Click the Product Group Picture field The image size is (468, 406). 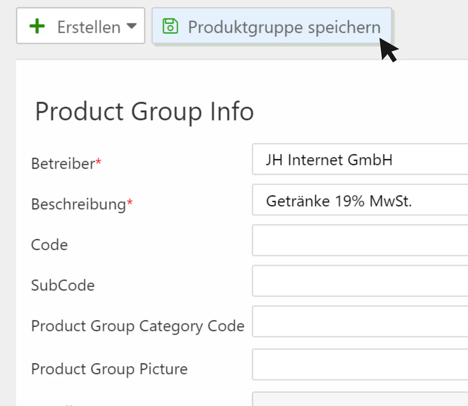click(360, 364)
